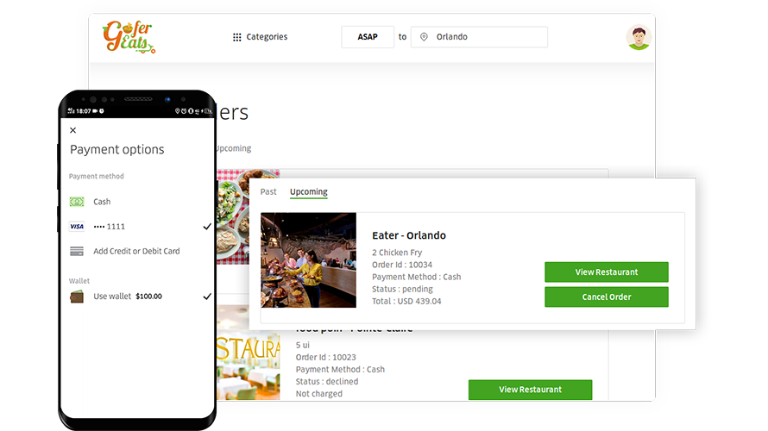The height and width of the screenshot is (431, 768).
Task: Click the Orlando location field
Action: pos(479,37)
